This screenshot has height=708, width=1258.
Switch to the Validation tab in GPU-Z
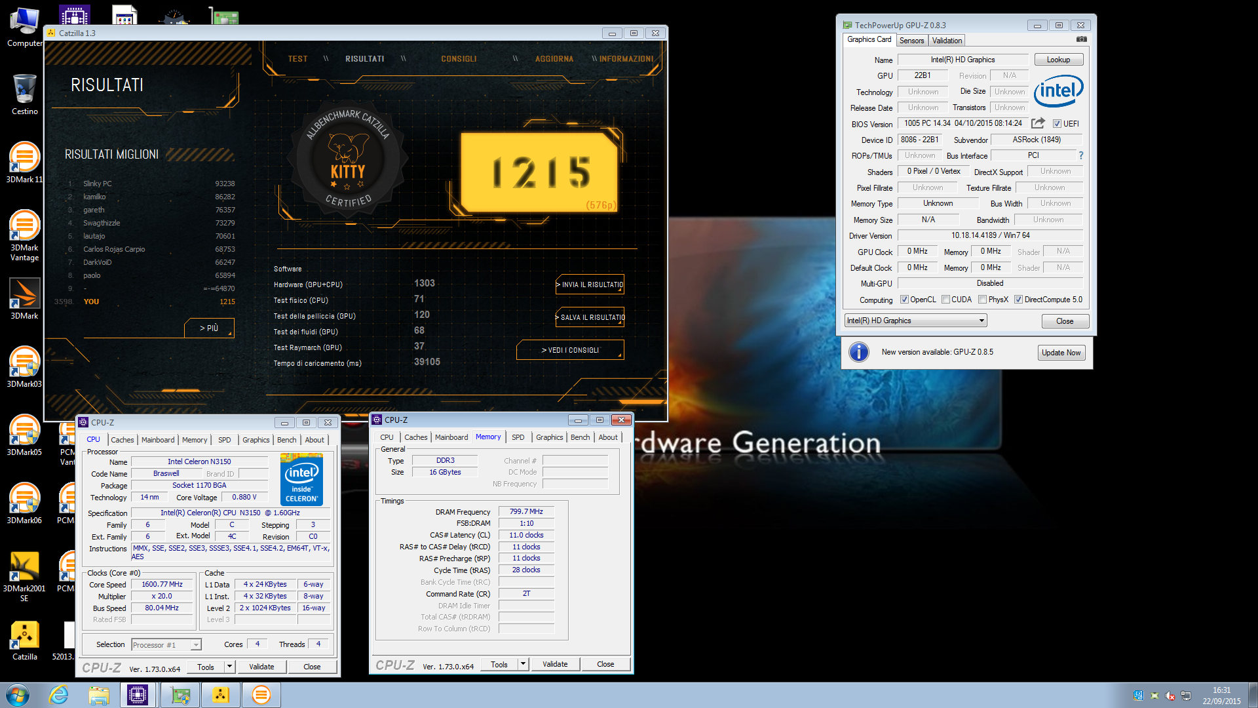pos(947,41)
